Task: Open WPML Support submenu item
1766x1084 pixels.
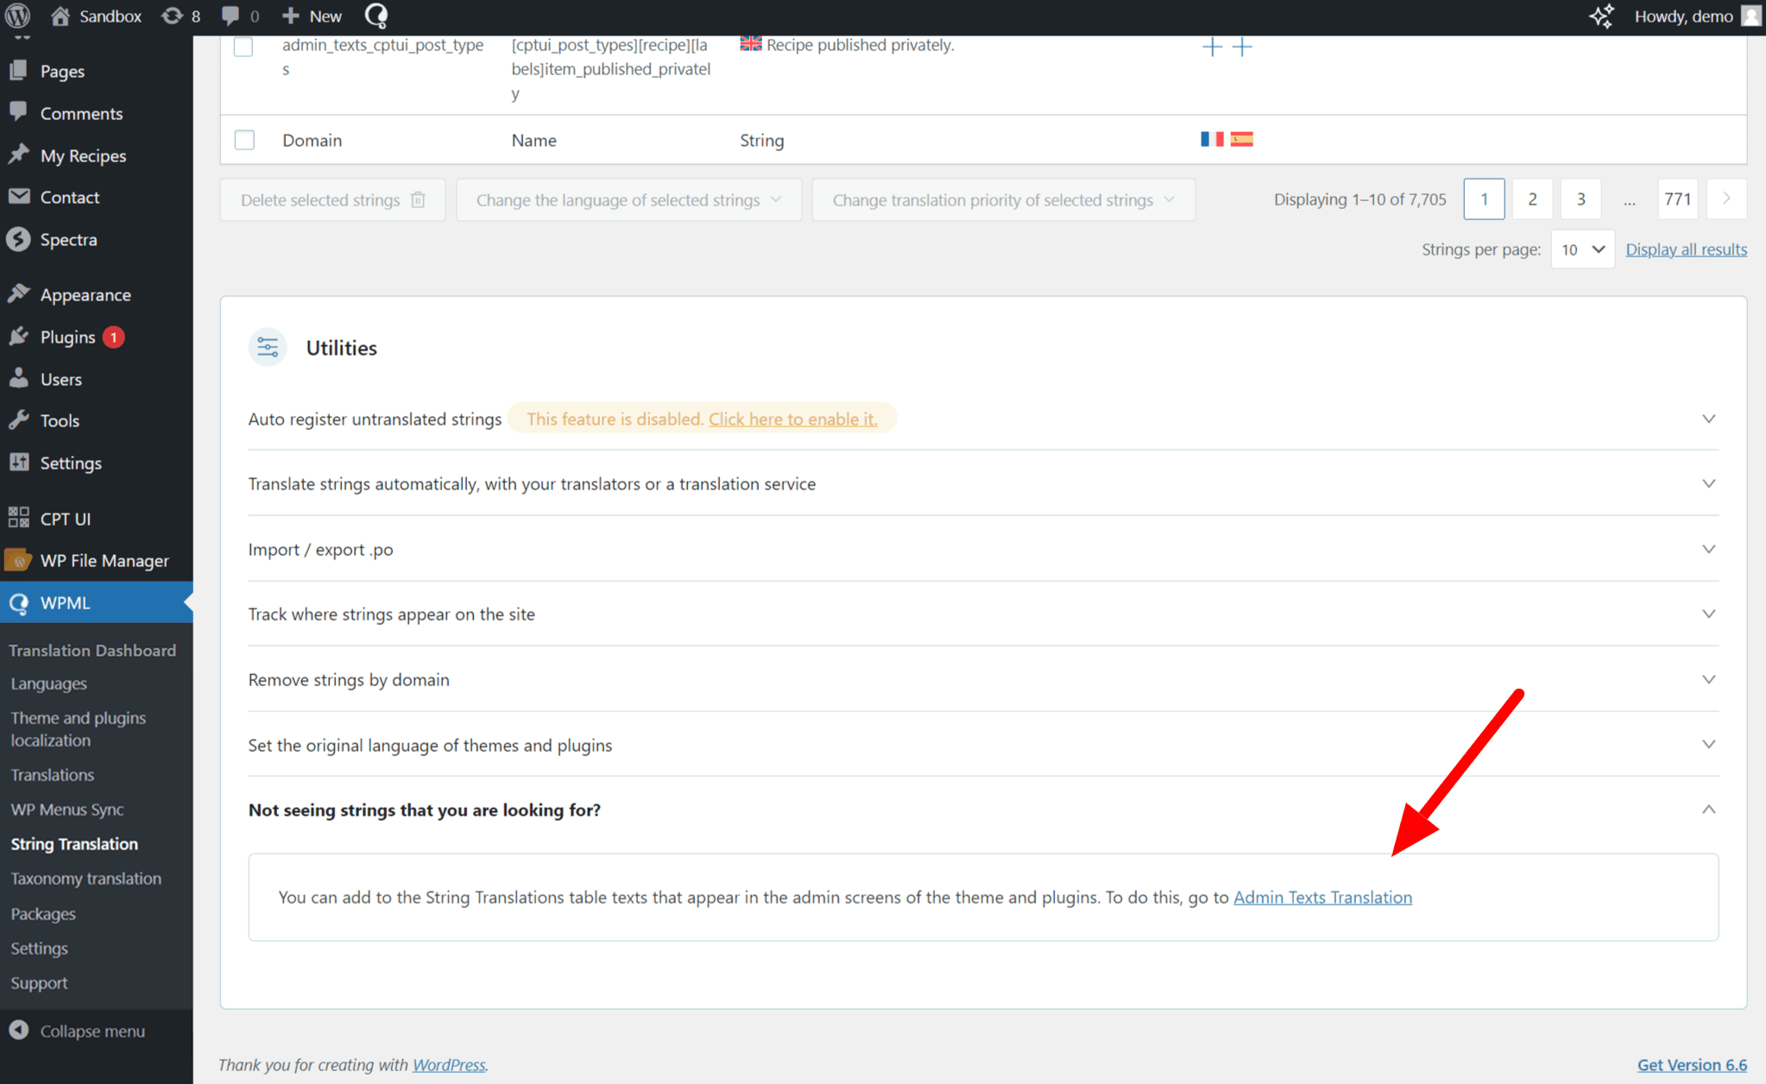Action: (39, 983)
